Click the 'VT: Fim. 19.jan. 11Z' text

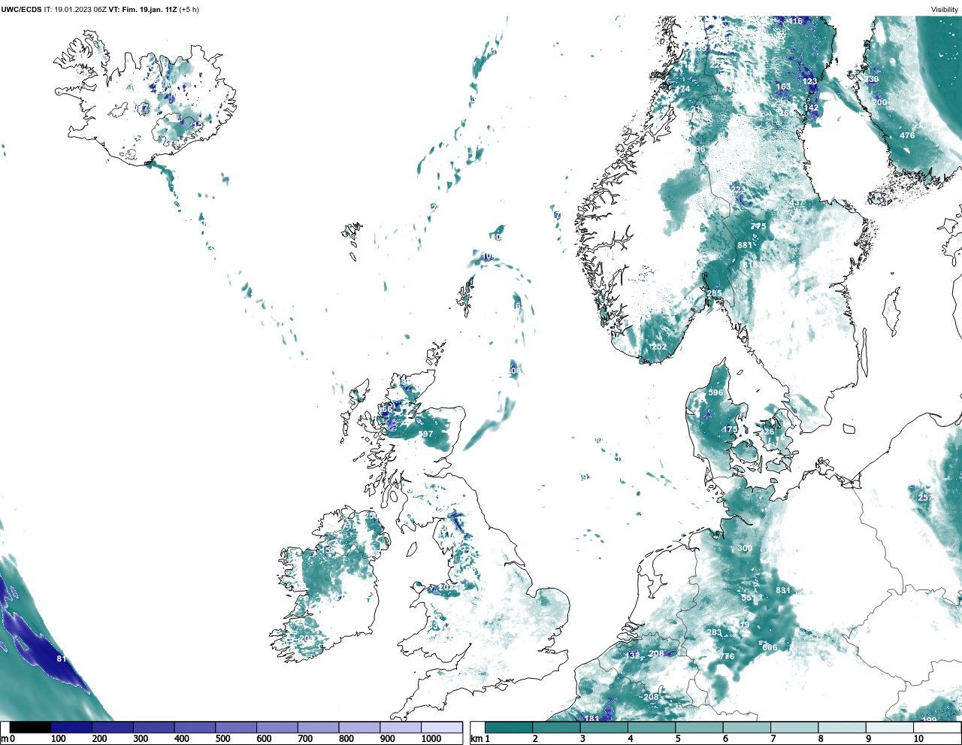click(x=143, y=10)
